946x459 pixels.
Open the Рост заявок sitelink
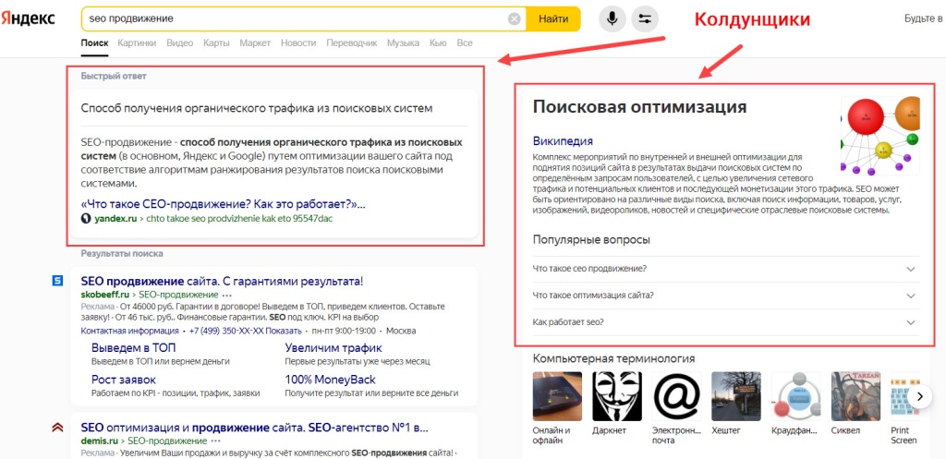[124, 380]
